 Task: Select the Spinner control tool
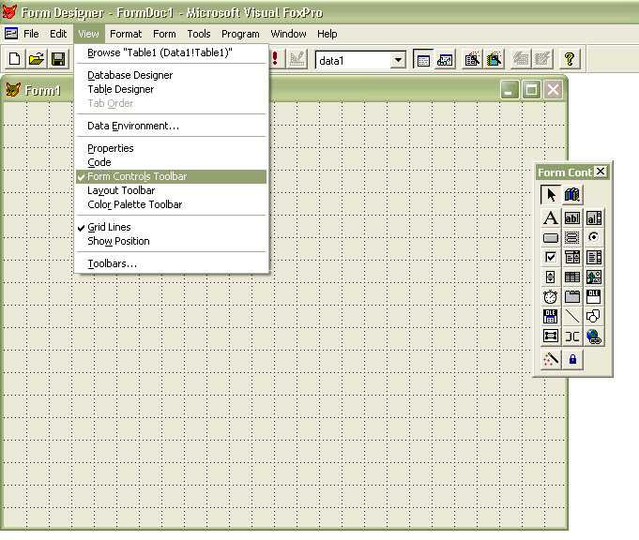(551, 277)
